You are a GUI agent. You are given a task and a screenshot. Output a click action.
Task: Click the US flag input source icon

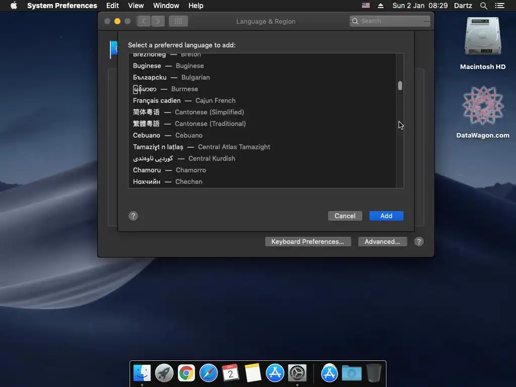pos(366,6)
